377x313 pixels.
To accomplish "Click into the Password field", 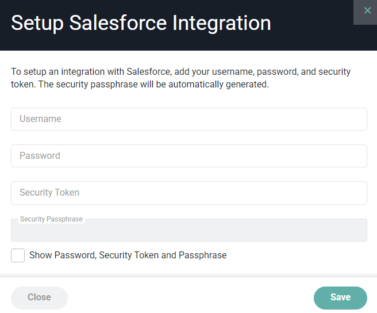I will pyautogui.click(x=189, y=156).
